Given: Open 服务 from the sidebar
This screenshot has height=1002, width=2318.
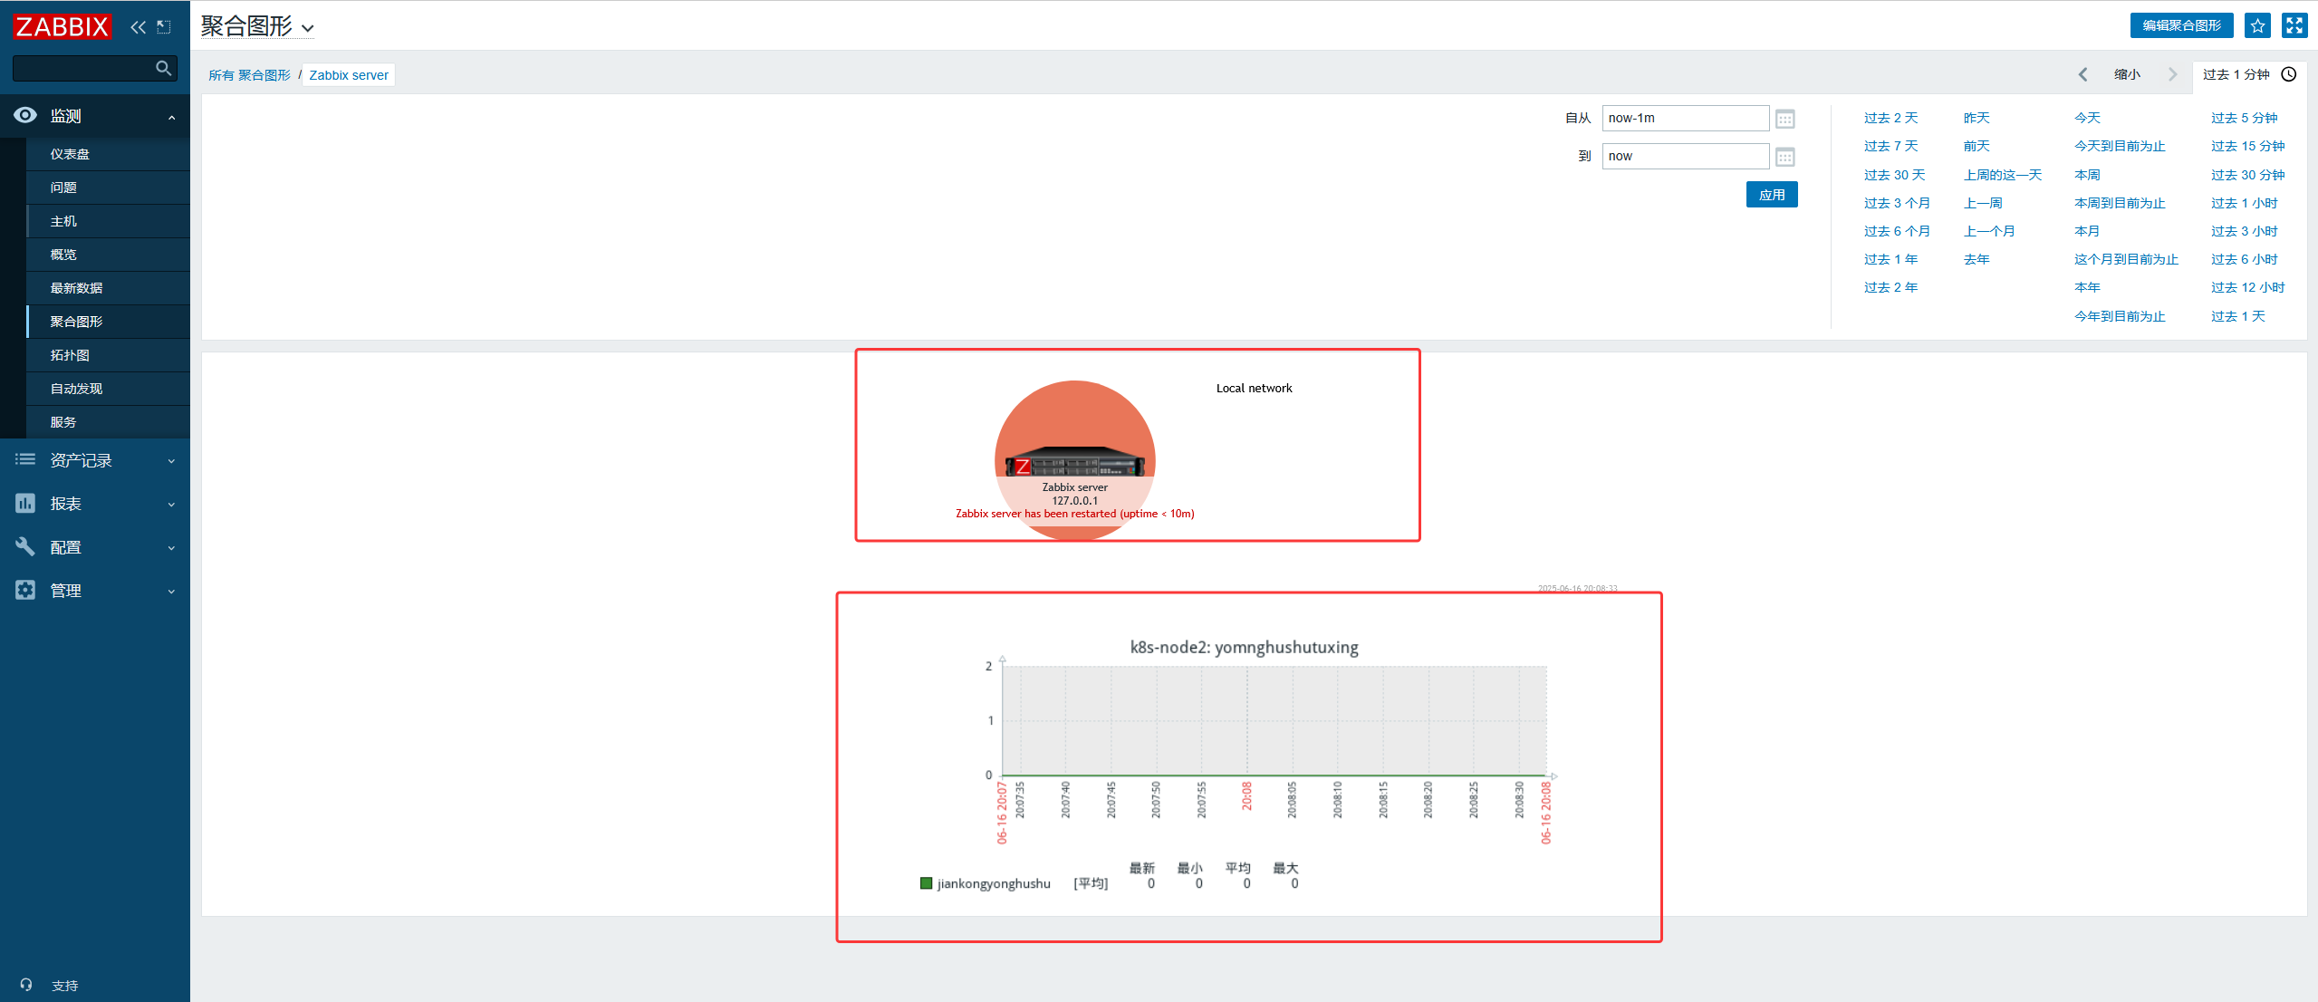Looking at the screenshot, I should click(108, 422).
